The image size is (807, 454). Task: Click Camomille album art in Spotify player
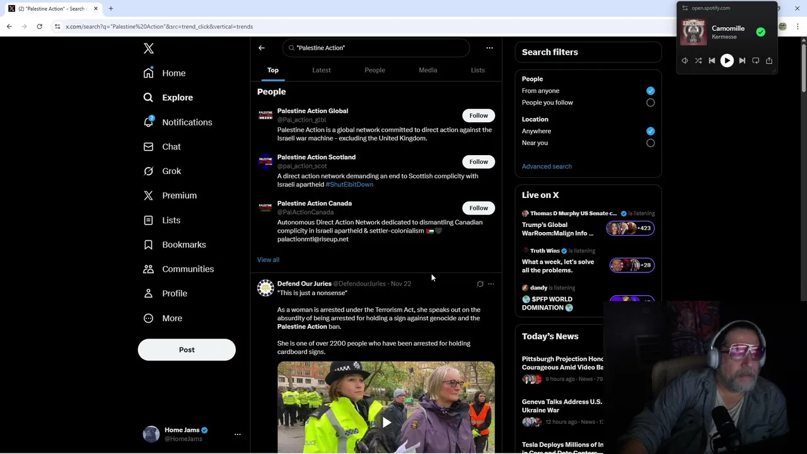coord(694,32)
